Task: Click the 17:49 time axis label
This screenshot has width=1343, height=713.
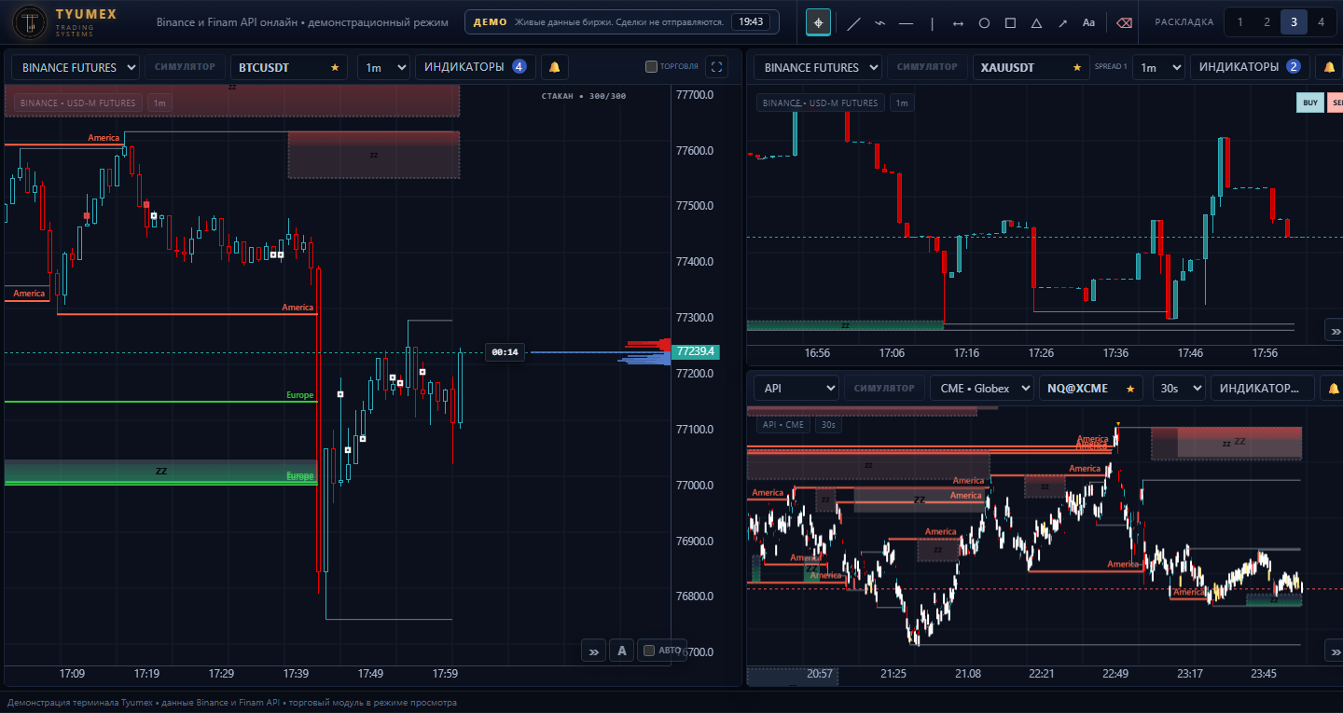Action: [371, 673]
